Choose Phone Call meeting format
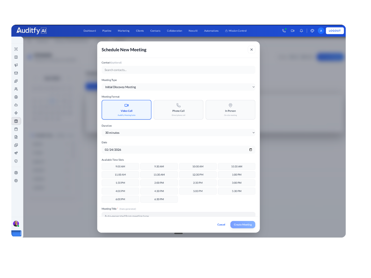Screen dimensions: 371x278 coord(178,110)
